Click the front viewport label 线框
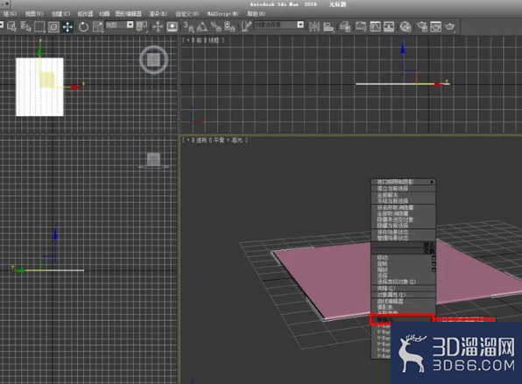The image size is (522, 384). coord(214,40)
